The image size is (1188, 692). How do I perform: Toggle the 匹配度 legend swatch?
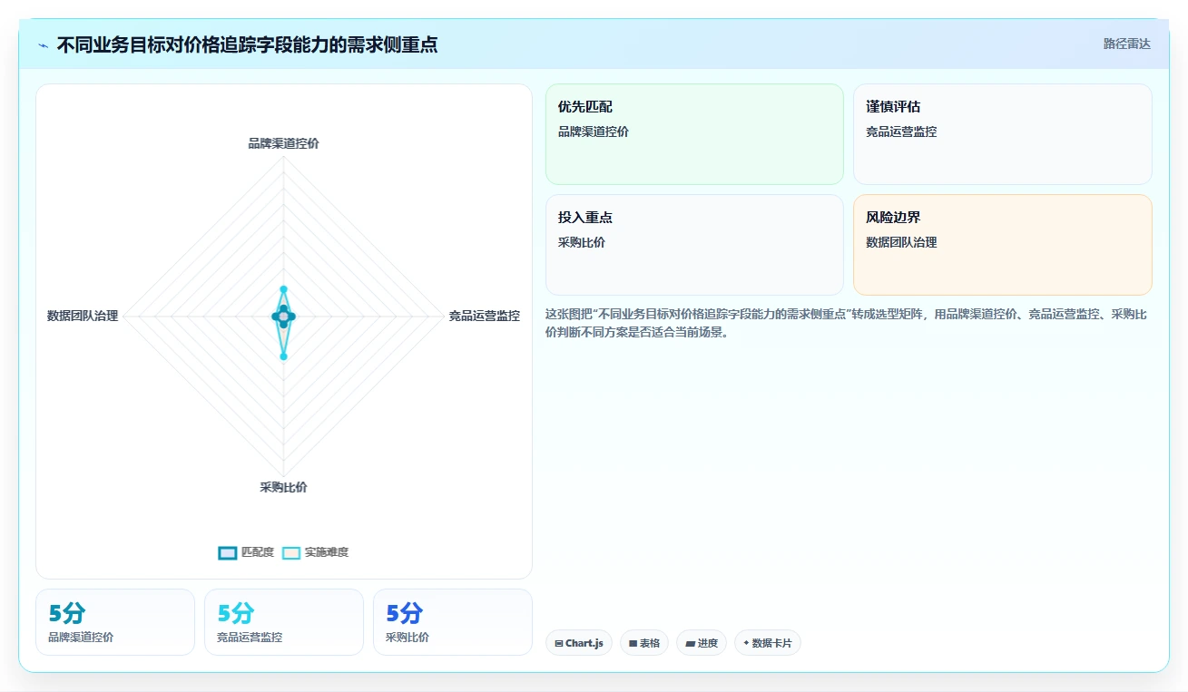(227, 552)
